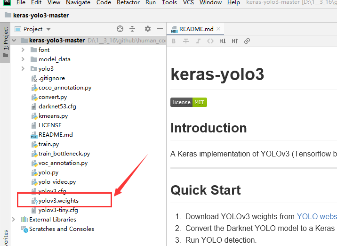Hide the Project panel with minus icon
The height and width of the screenshot is (246, 337).
(x=160, y=29)
